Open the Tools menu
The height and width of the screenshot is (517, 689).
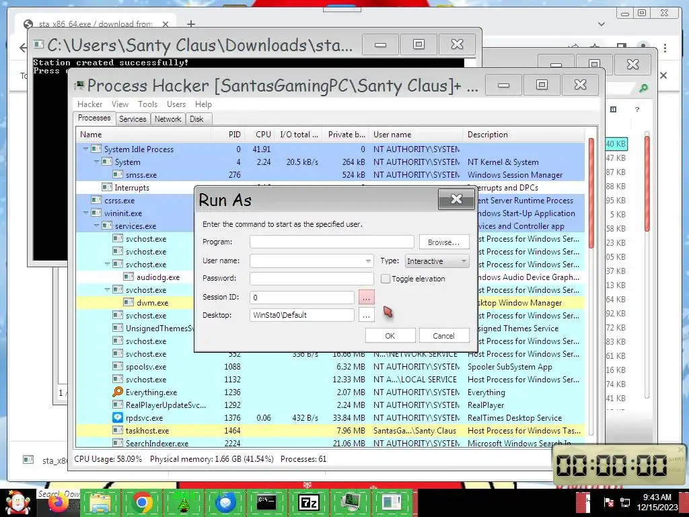point(147,104)
